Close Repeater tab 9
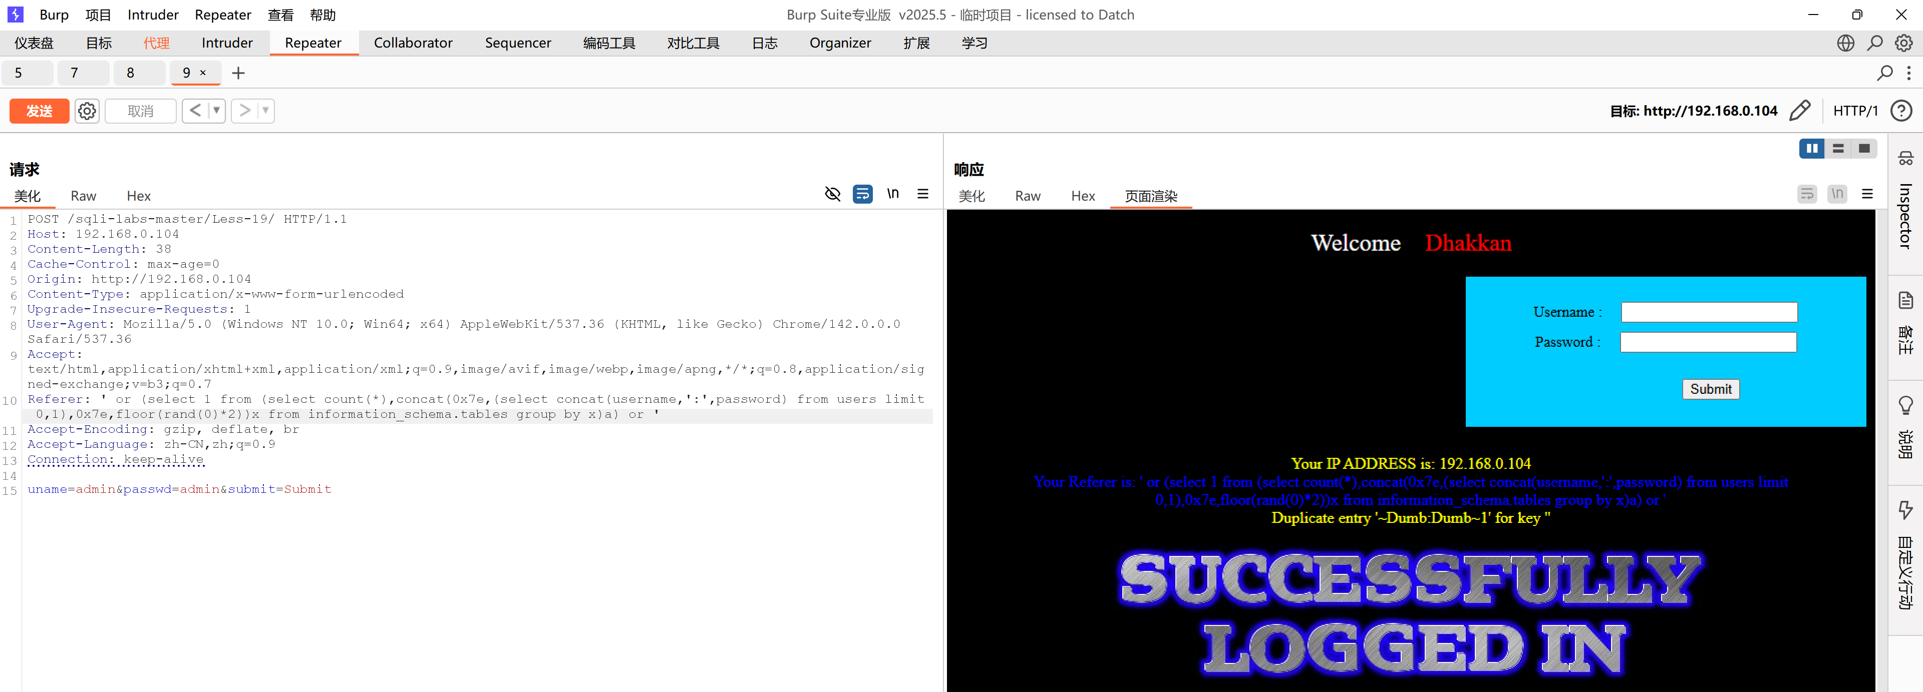This screenshot has height=692, width=1923. (x=203, y=73)
